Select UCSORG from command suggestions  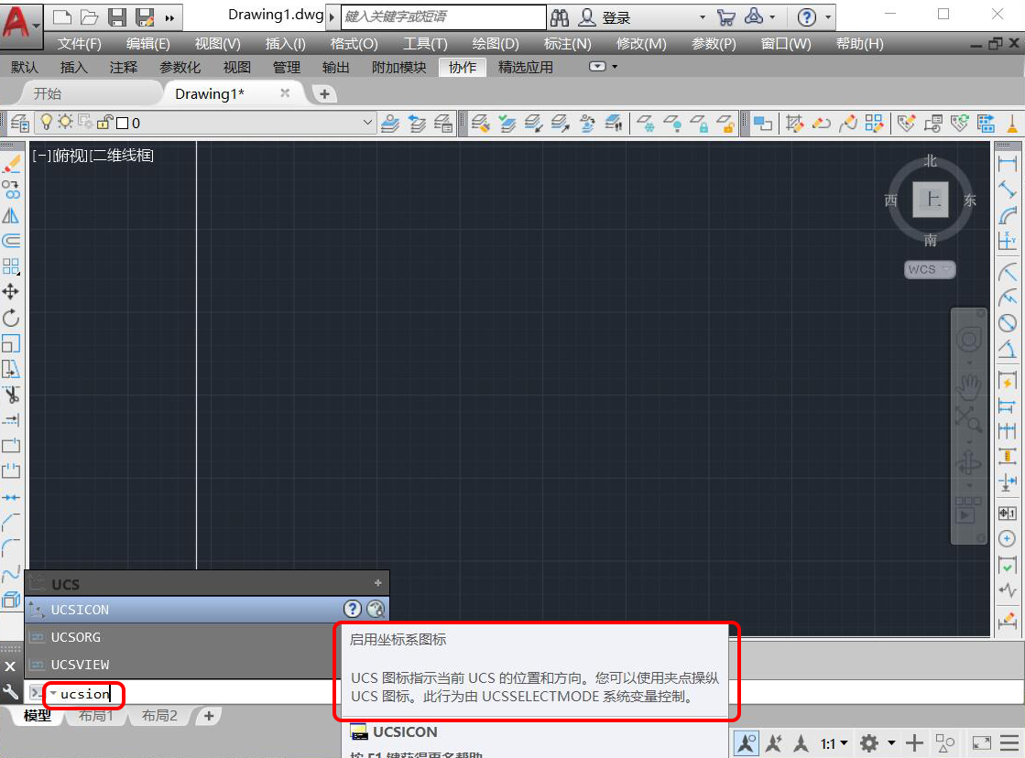coord(76,637)
